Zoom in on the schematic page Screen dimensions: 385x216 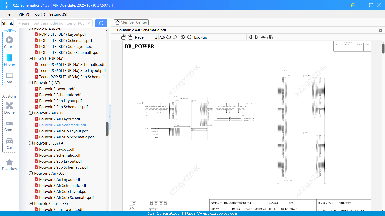tap(183, 37)
